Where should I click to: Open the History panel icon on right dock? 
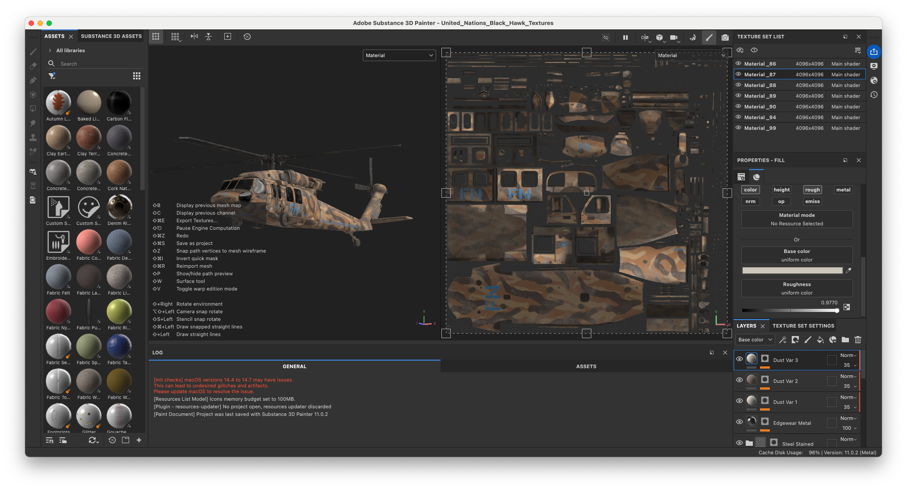874,95
